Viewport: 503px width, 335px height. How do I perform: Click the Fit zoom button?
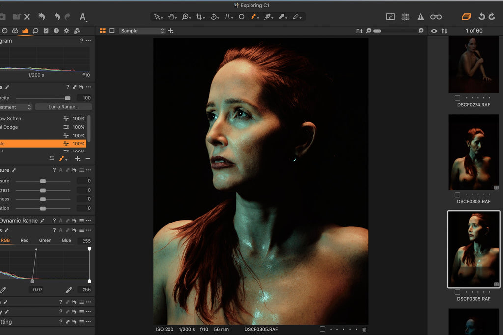[359, 31]
